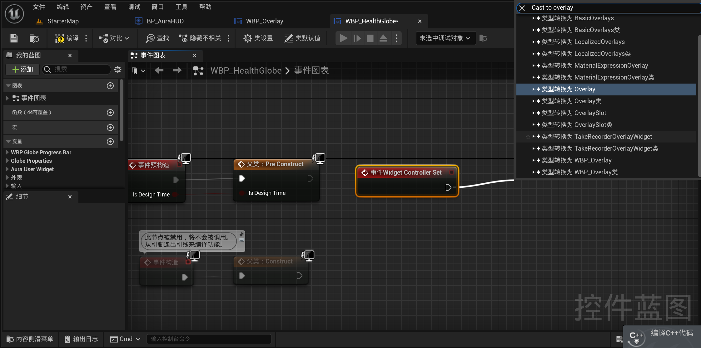
Task: Click the 添加 add button in My Blueprint
Action: coord(22,69)
